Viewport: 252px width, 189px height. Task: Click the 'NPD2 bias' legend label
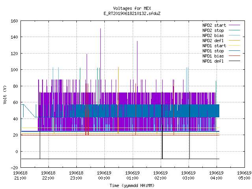[x=213, y=35]
